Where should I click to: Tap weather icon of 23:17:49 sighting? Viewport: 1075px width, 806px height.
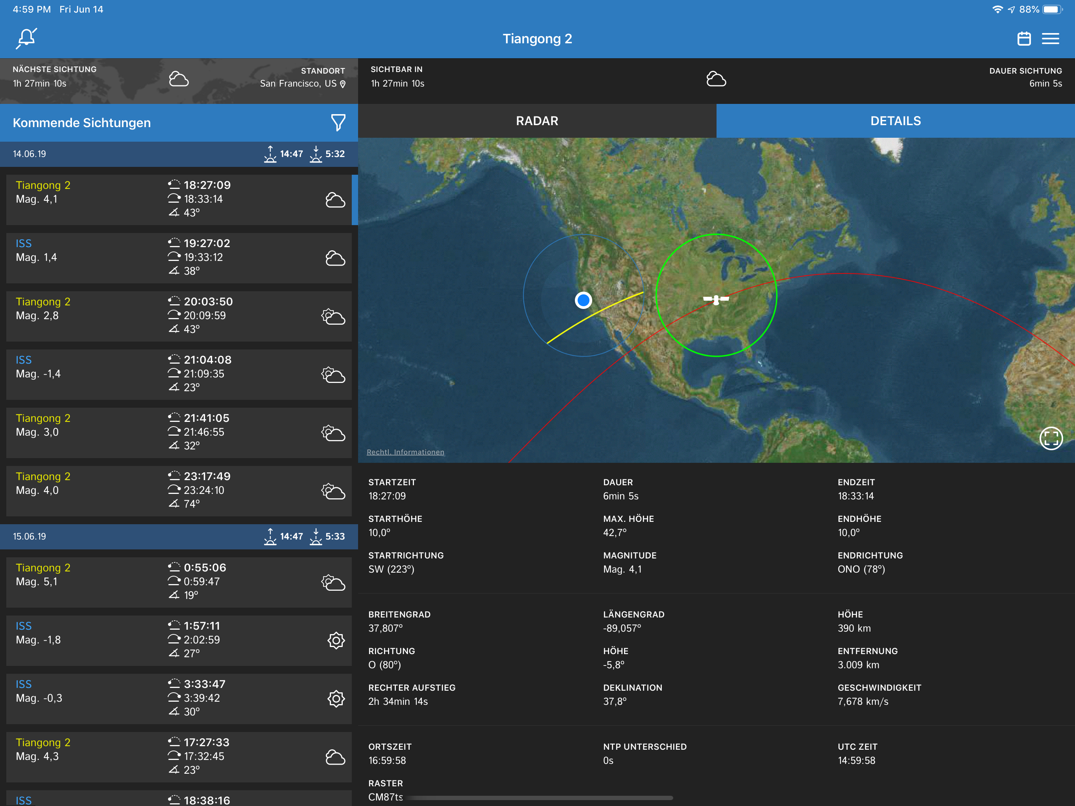[333, 492]
